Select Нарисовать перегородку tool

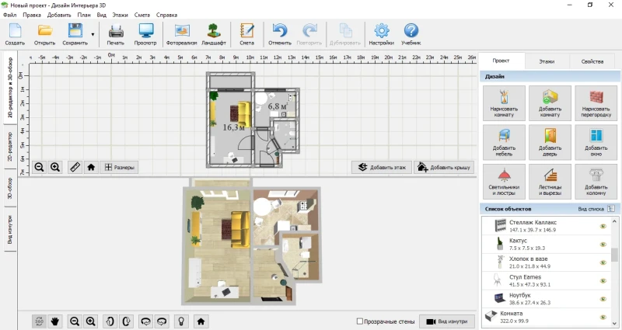[596, 103]
